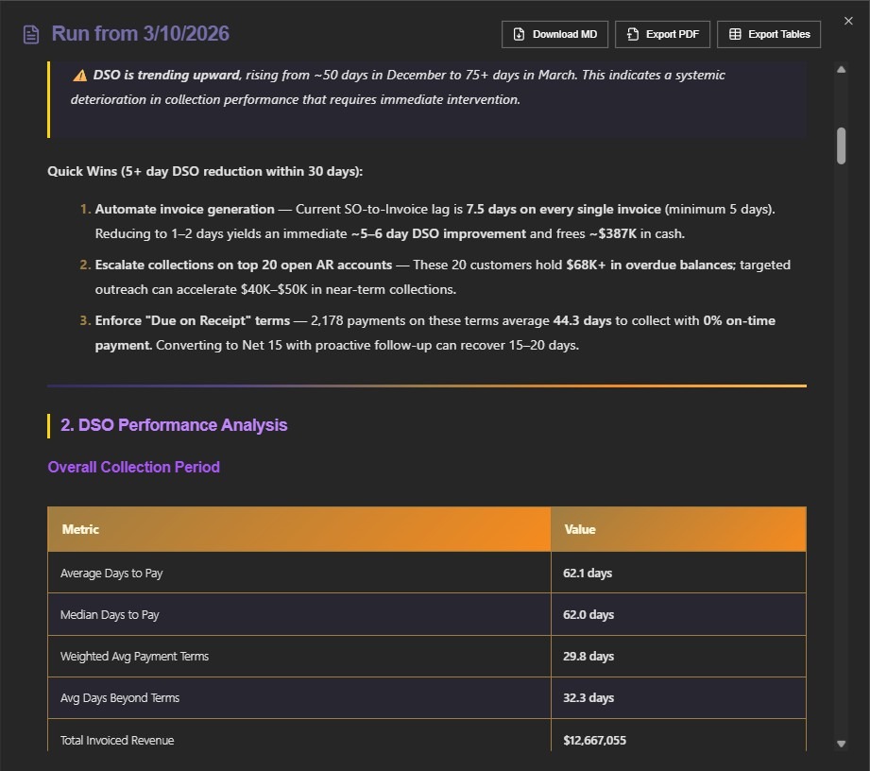Click the 'Value' column header
Viewport: 870px width, 771px height.
(x=580, y=529)
